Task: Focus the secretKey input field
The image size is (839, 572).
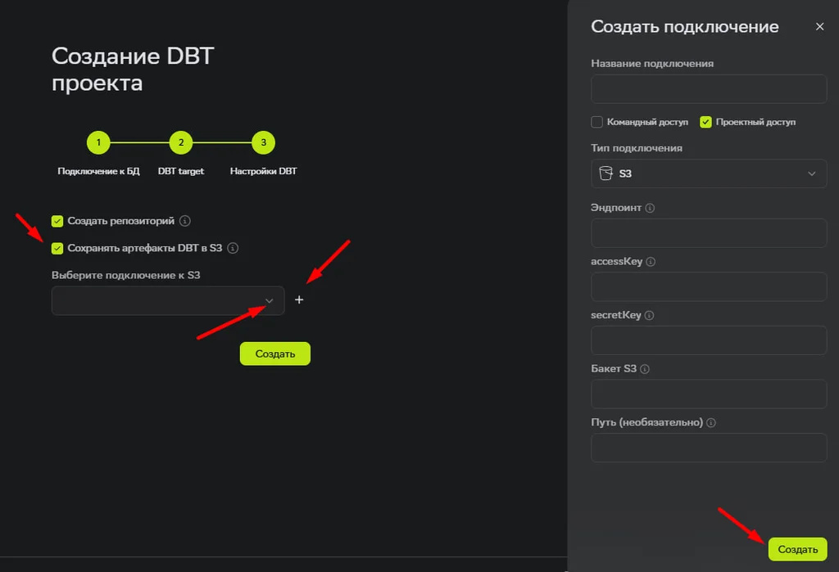Action: click(709, 340)
